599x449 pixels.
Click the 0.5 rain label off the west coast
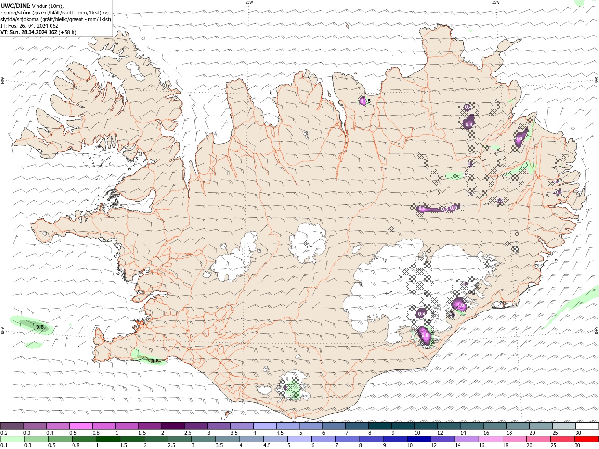coord(40,327)
